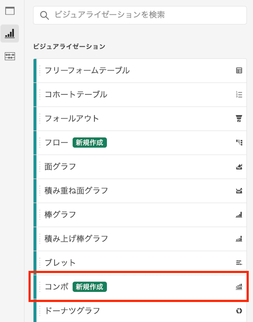Click the コホートテーブル list icon

239,95
